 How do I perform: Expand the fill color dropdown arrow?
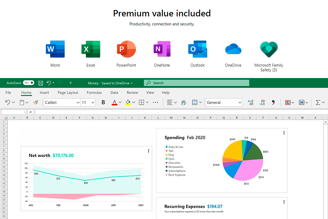pos(134,102)
